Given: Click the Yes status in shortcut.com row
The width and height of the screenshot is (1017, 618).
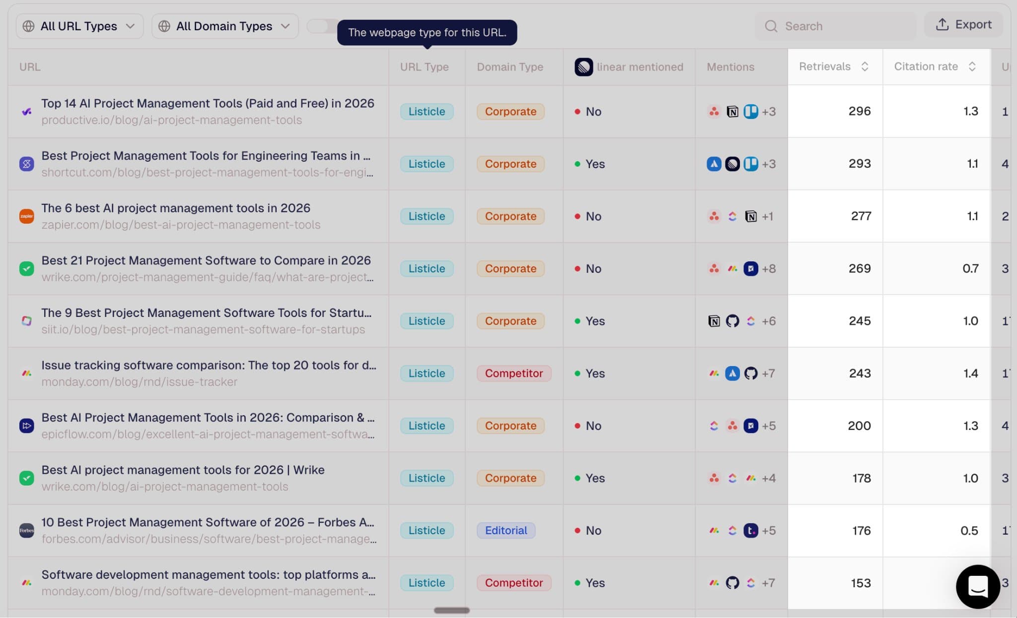Looking at the screenshot, I should tap(590, 164).
